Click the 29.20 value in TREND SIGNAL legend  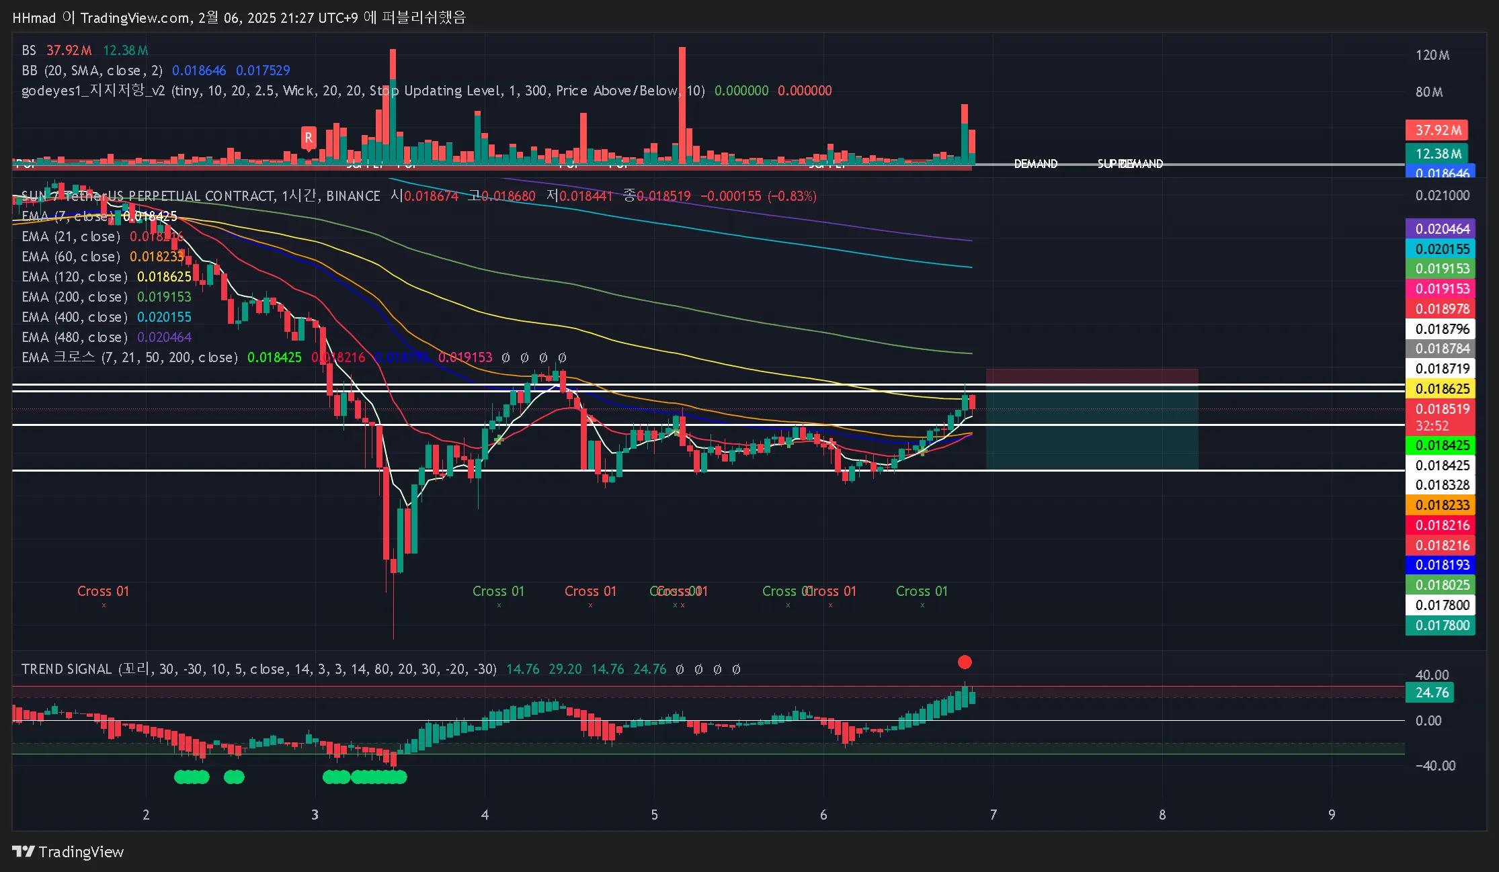565,669
